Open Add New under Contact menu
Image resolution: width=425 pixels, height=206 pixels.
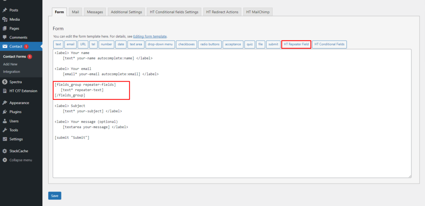tap(10, 64)
